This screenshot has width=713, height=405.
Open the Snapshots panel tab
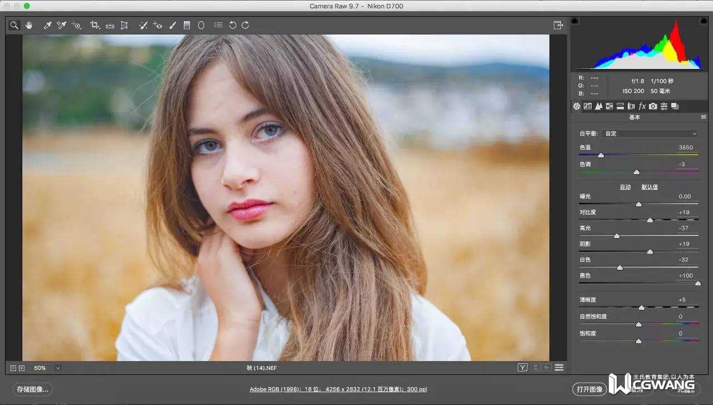(675, 106)
